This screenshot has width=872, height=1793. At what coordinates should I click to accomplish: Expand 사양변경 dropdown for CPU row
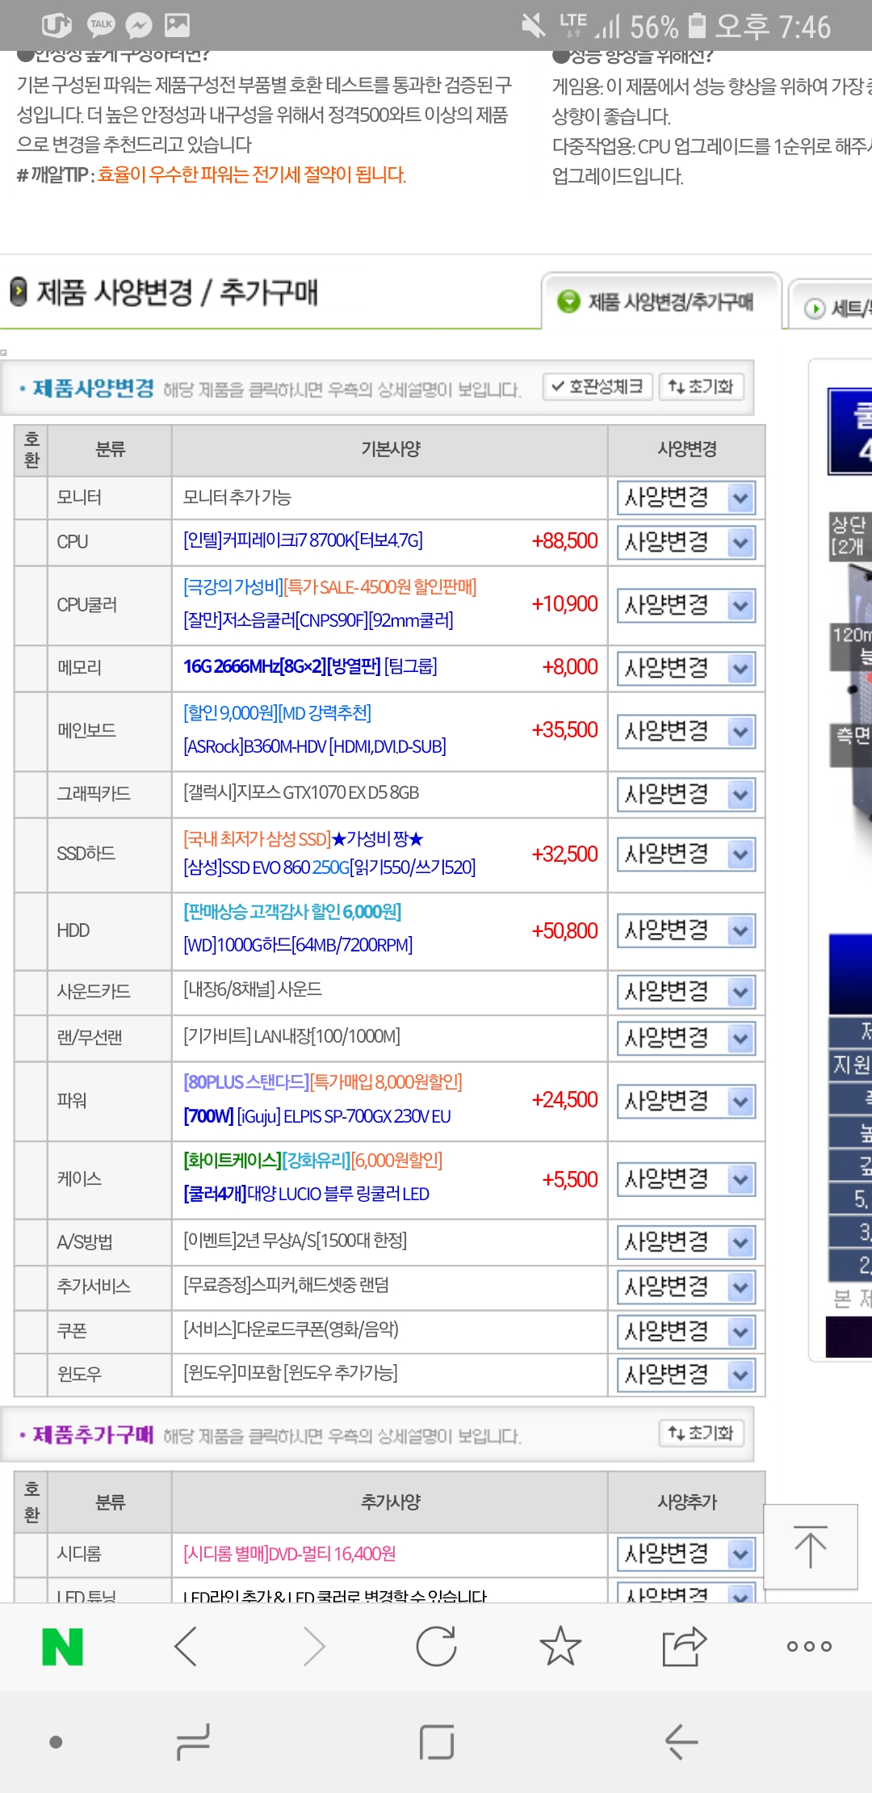coord(686,543)
